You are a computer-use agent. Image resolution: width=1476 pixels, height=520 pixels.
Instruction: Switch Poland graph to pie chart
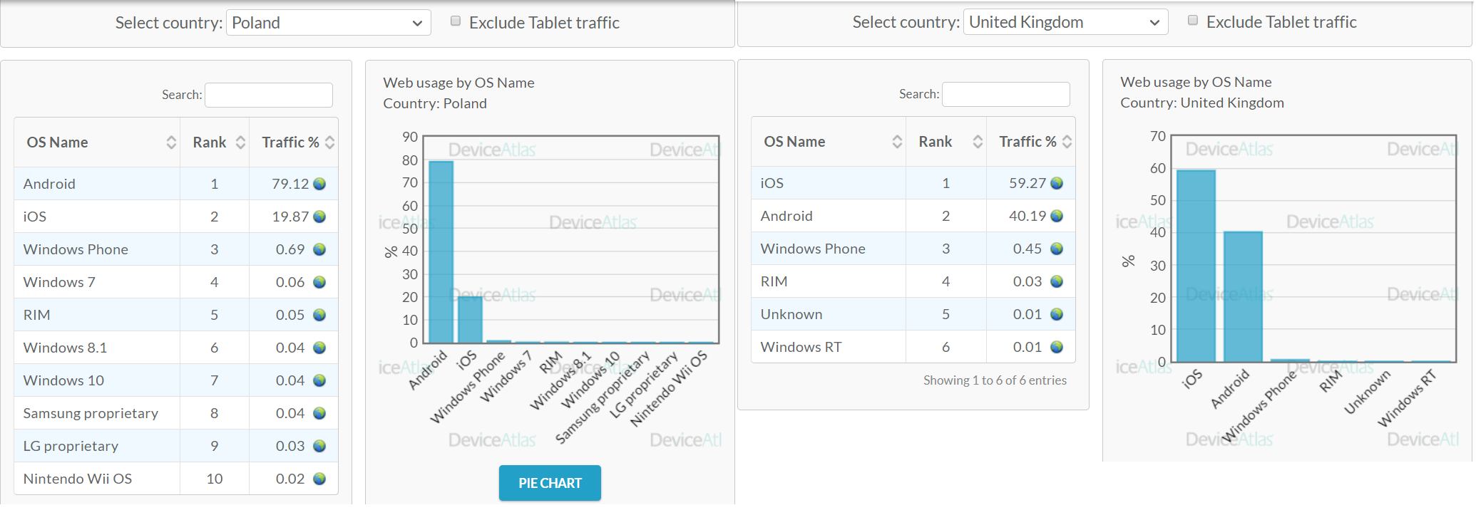[550, 483]
